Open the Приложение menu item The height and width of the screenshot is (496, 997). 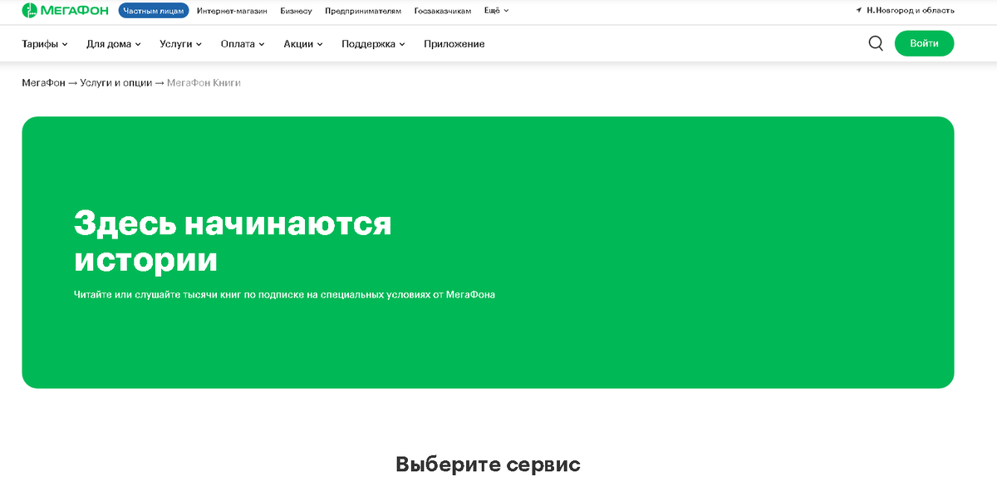click(454, 44)
